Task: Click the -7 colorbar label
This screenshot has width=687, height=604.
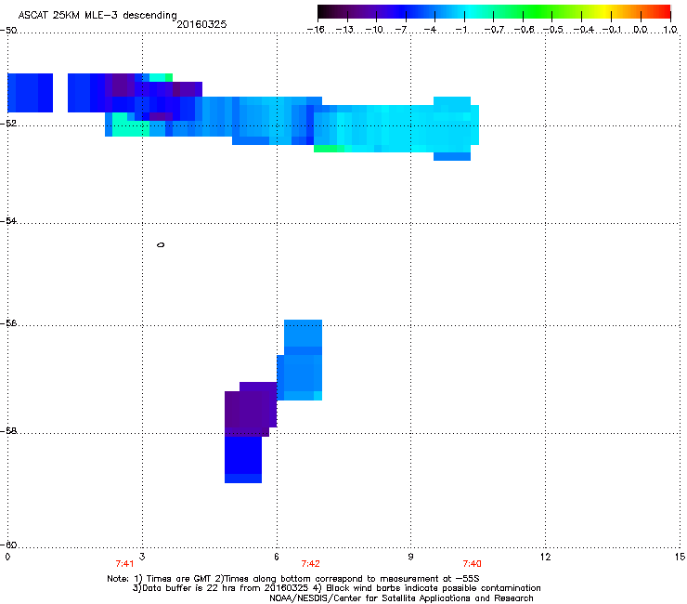Action: click(x=401, y=30)
